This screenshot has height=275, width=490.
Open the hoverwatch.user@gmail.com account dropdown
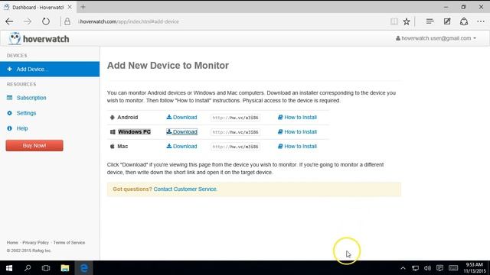tap(436, 38)
